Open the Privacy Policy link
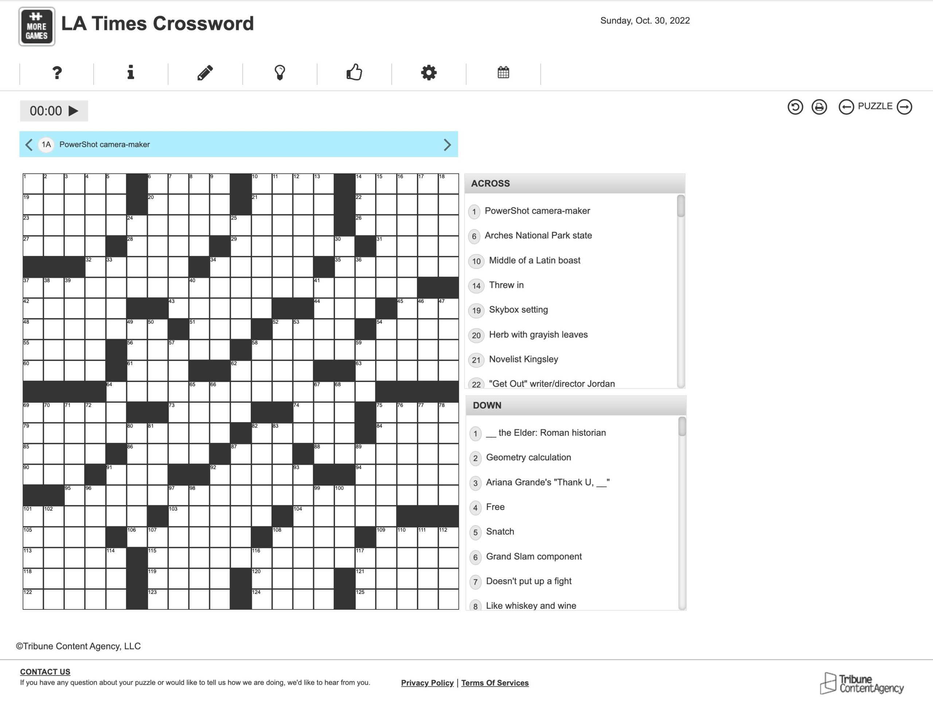933x705 pixels. pos(427,683)
